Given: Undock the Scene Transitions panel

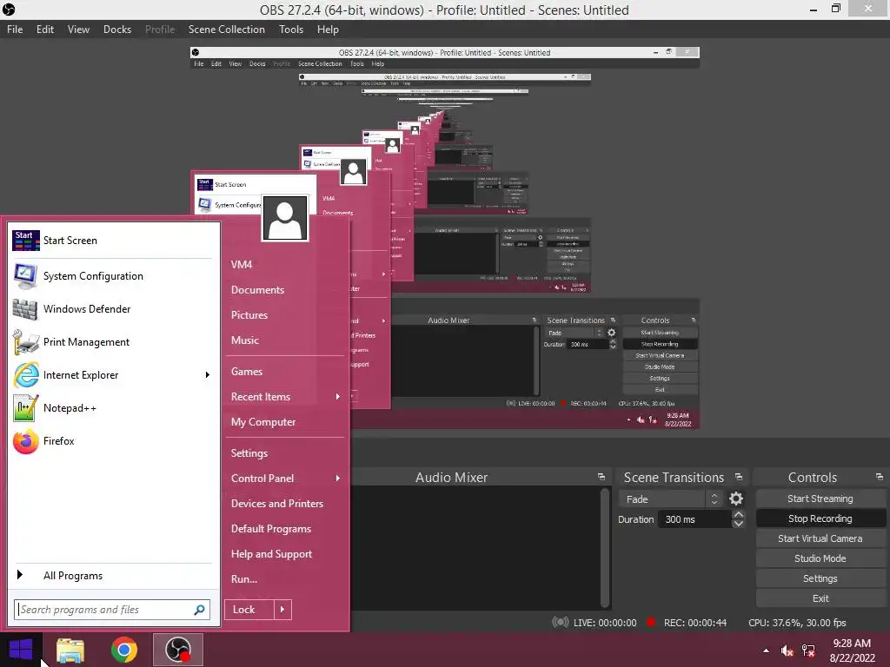Looking at the screenshot, I should tap(739, 477).
